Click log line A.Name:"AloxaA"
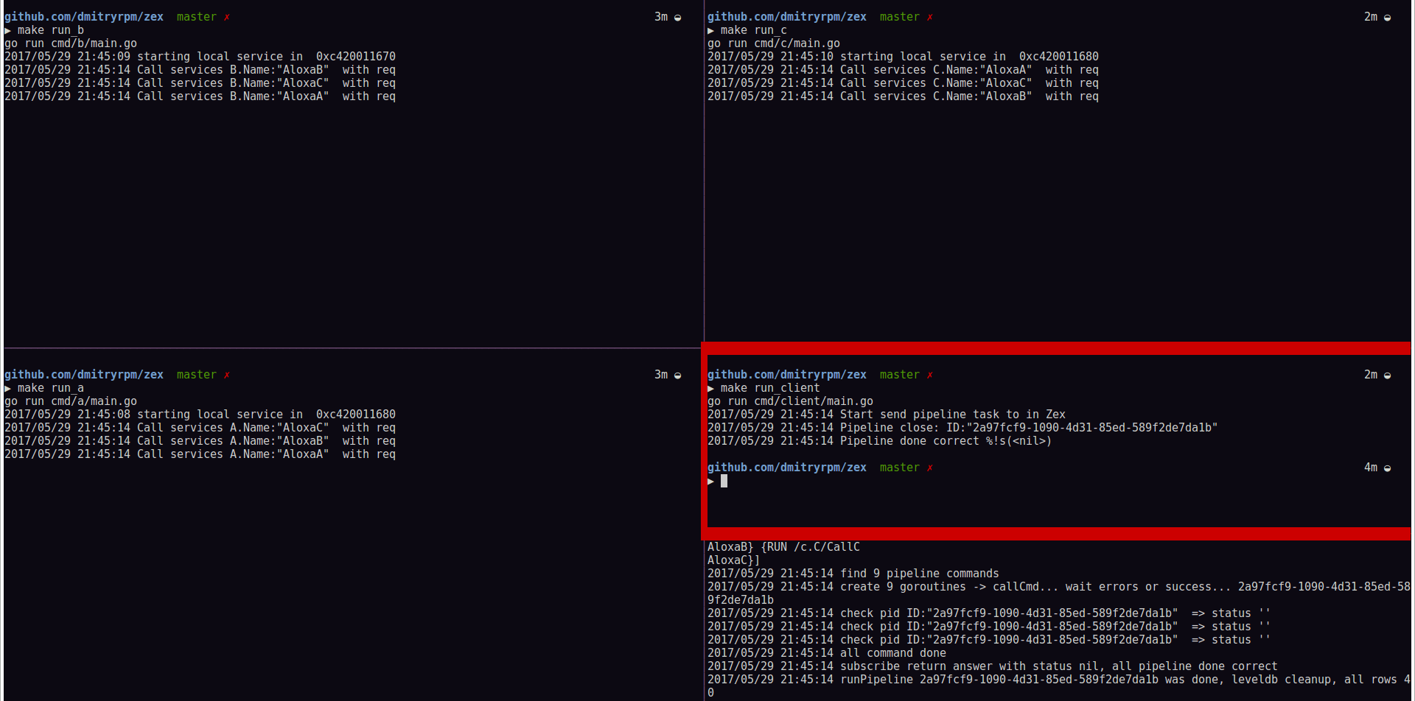Screen dimensions: 1415x701 pos(200,454)
